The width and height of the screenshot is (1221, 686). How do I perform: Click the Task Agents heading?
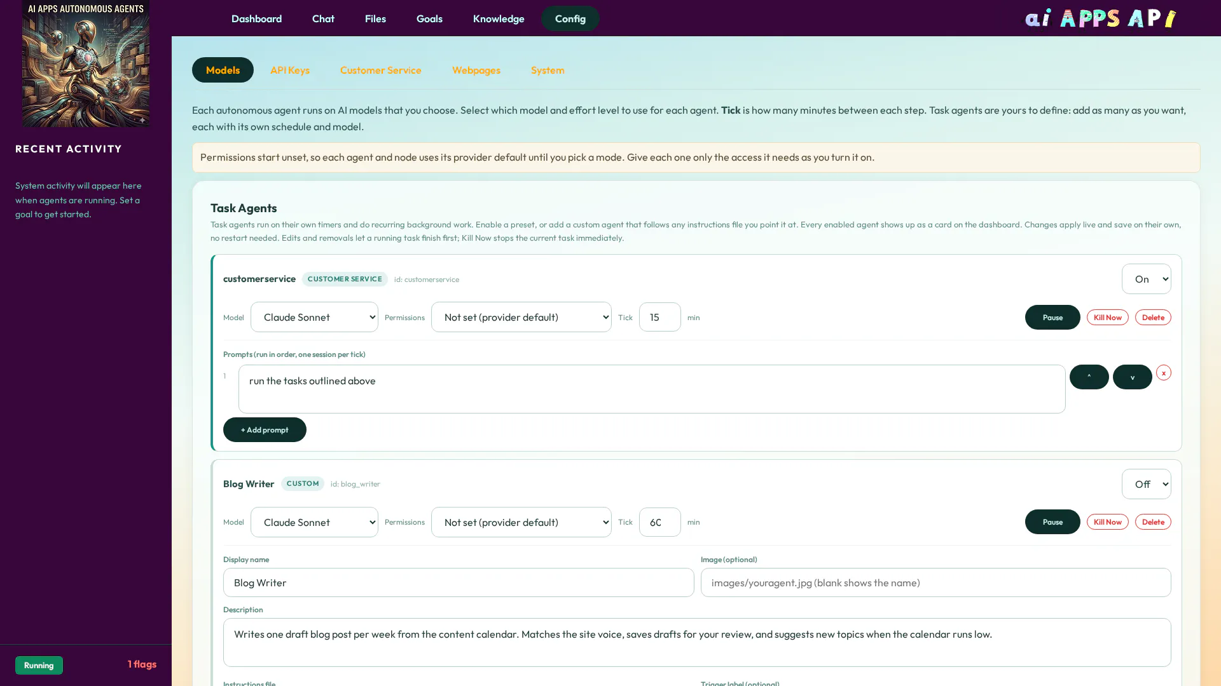(x=244, y=208)
